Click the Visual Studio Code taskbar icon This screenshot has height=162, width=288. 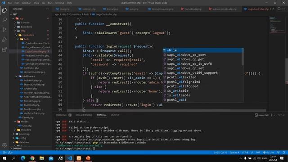pyautogui.click(x=70, y=158)
